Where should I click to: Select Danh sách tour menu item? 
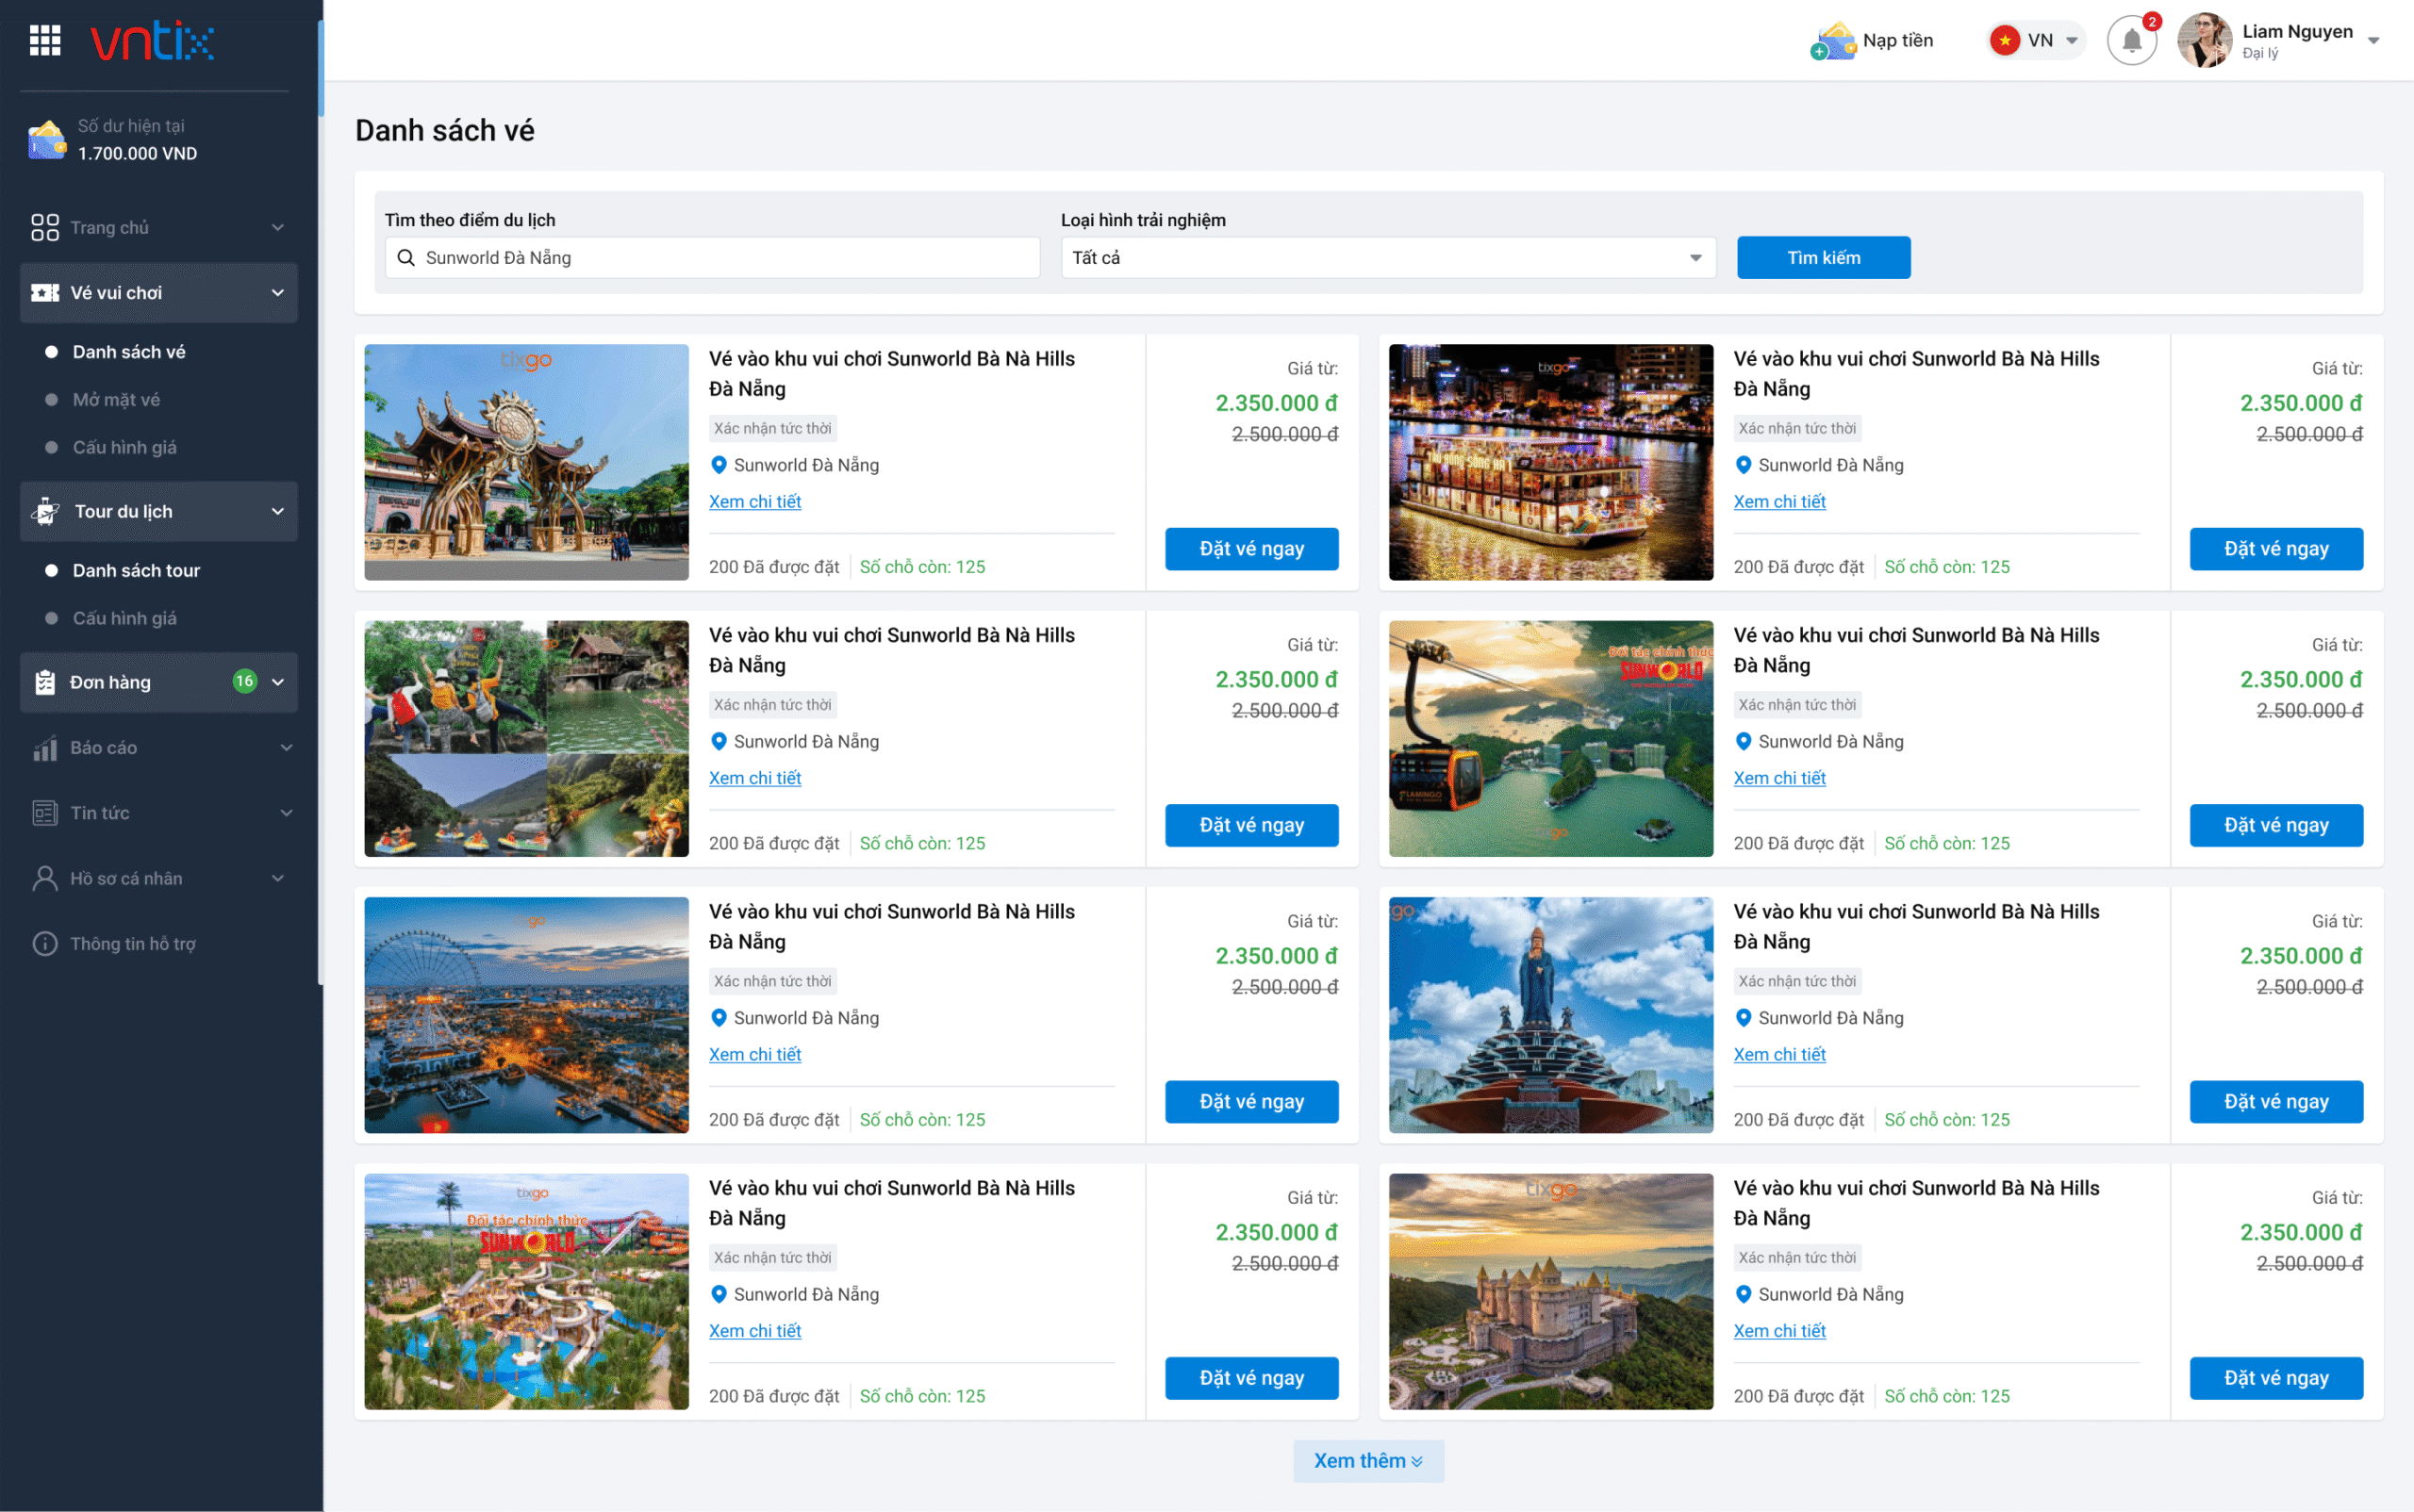pyautogui.click(x=136, y=570)
